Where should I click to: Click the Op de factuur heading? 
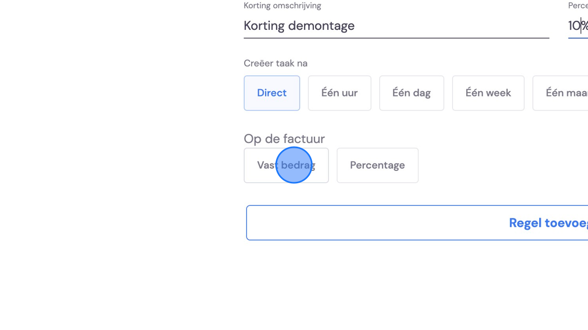coord(284,139)
